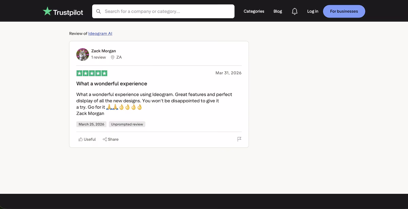This screenshot has height=209, width=408.
Task: Share this review
Action: click(x=111, y=139)
